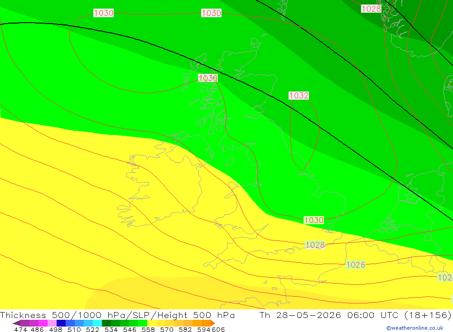Click the date text 'Th 28-05-2026 06:00 UTC (18+156)'
453x332 pixels.
pos(355,315)
